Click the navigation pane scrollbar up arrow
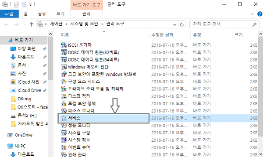263x157 pixels. pos(50,34)
